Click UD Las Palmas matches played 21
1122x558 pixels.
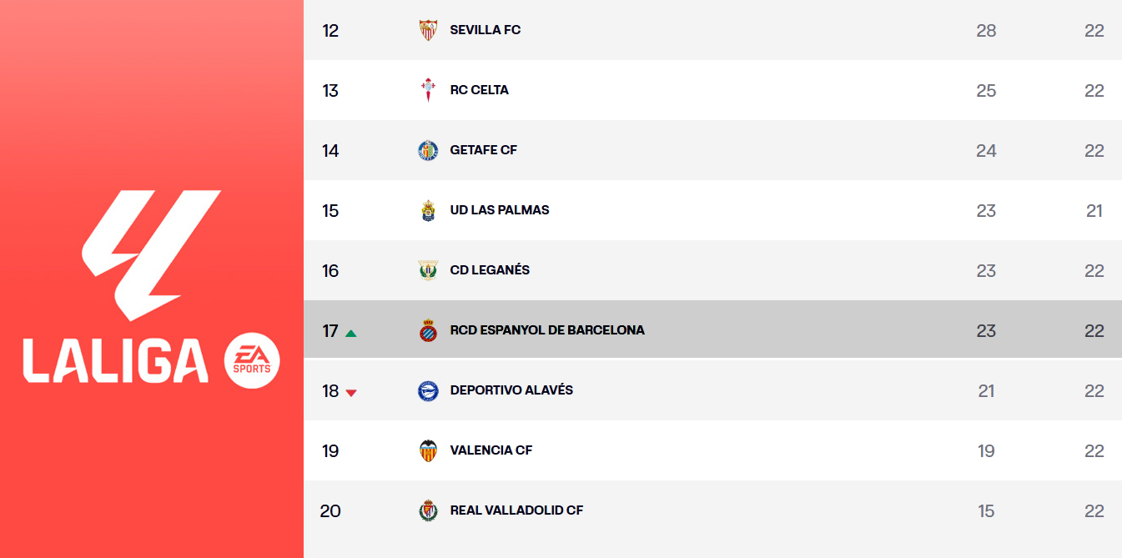click(1094, 210)
